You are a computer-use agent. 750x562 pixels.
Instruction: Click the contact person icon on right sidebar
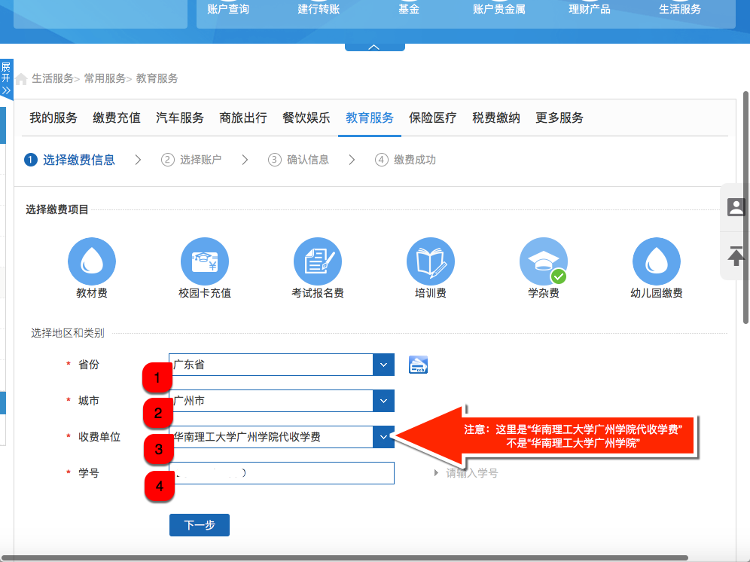coord(736,207)
